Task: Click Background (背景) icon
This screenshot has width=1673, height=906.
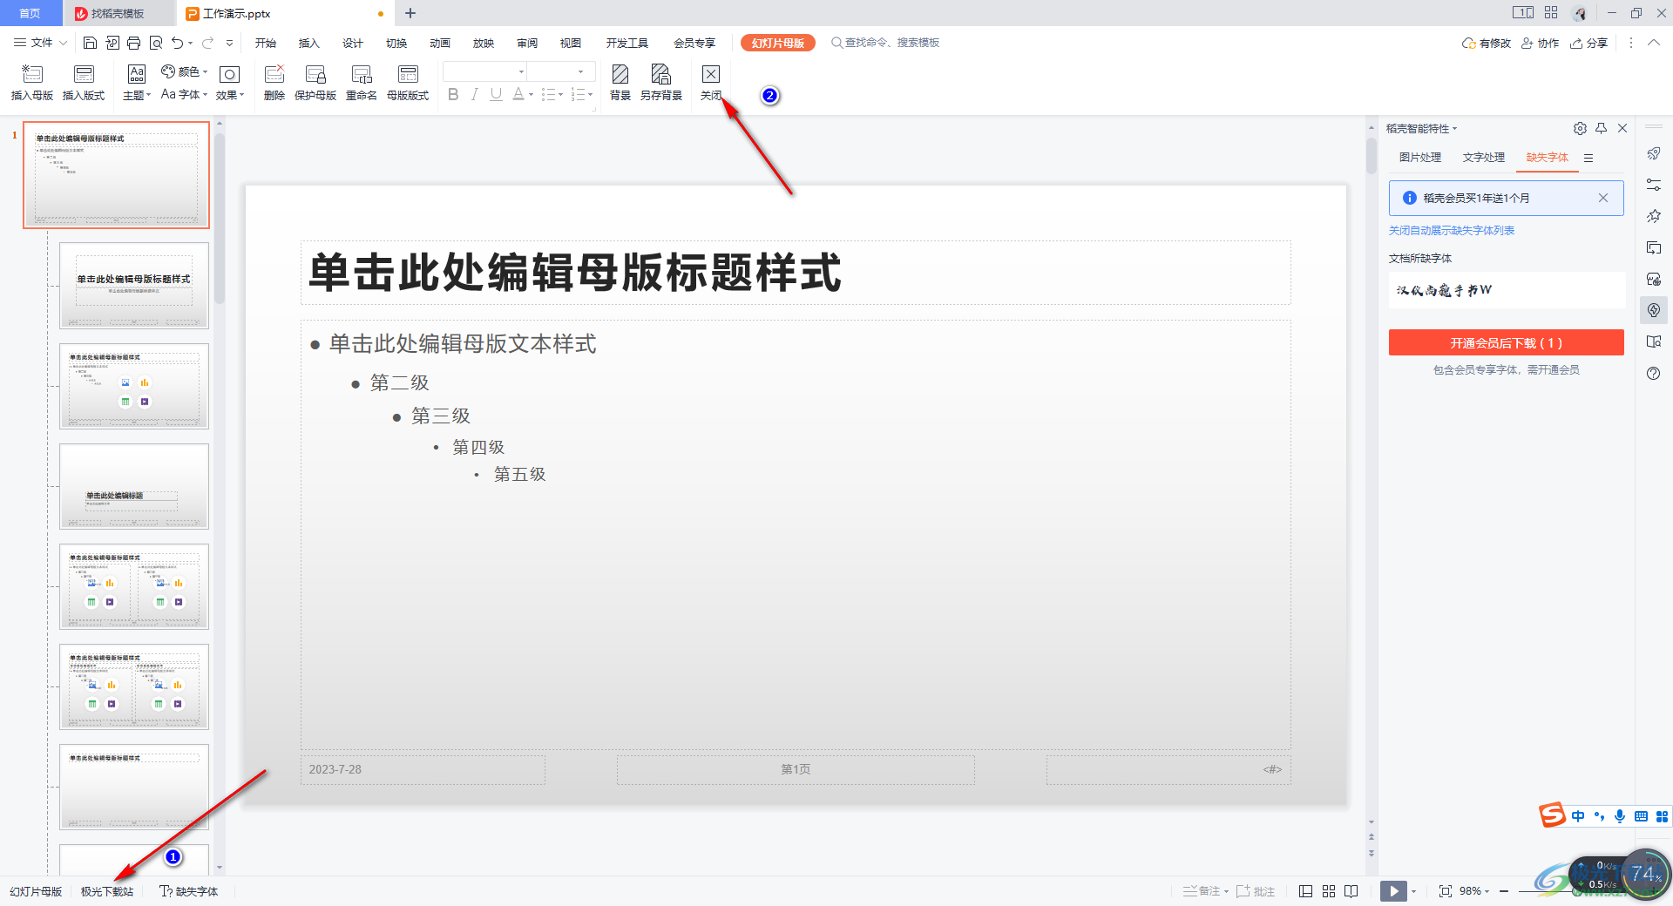Action: (x=620, y=83)
